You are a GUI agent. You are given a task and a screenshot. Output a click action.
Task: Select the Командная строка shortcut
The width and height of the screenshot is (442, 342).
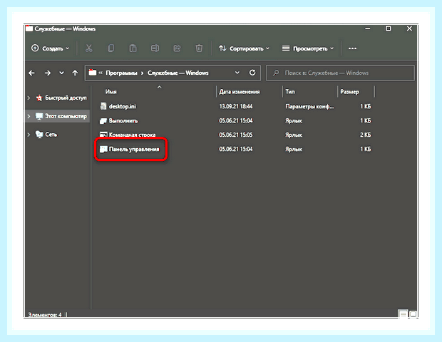tap(132, 135)
